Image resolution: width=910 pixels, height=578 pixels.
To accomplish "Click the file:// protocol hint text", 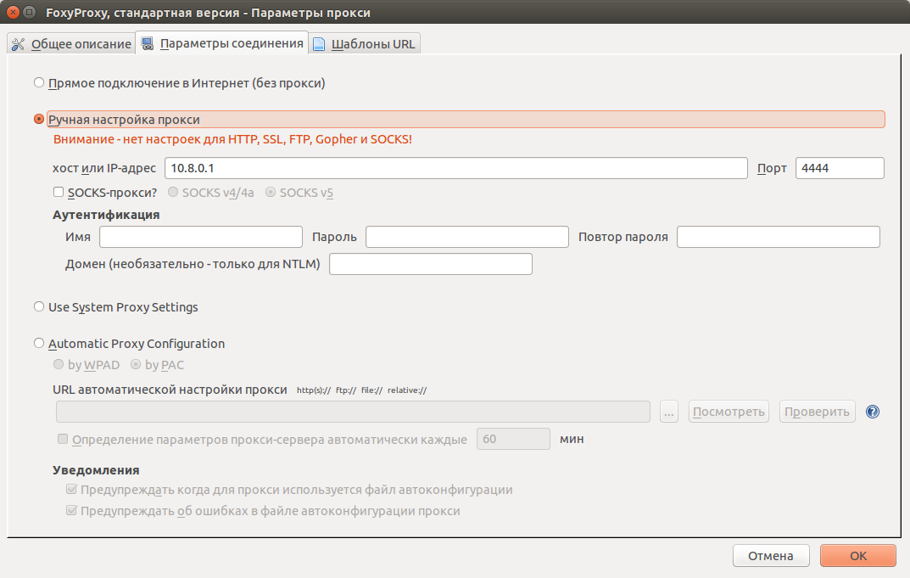I will click(371, 390).
